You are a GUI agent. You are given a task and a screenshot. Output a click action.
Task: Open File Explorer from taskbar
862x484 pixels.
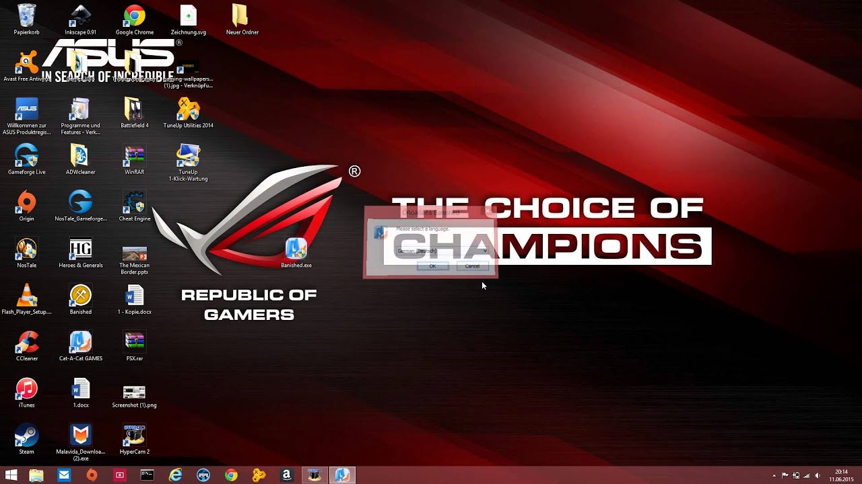pos(36,475)
